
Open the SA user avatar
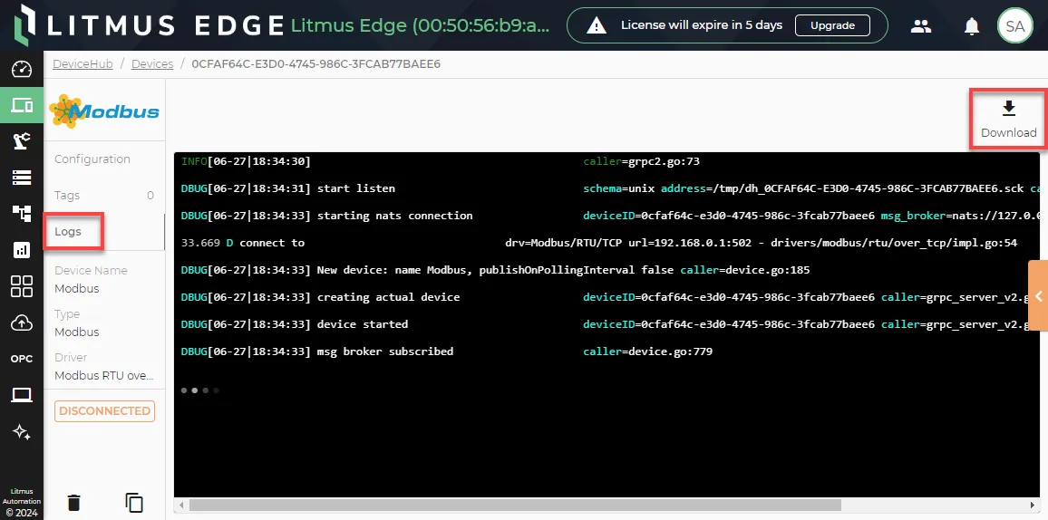[1014, 26]
